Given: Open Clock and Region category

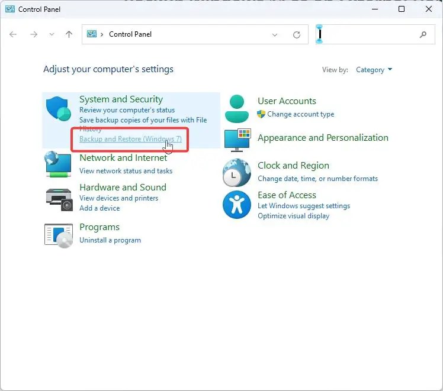Looking at the screenshot, I should 293,165.
